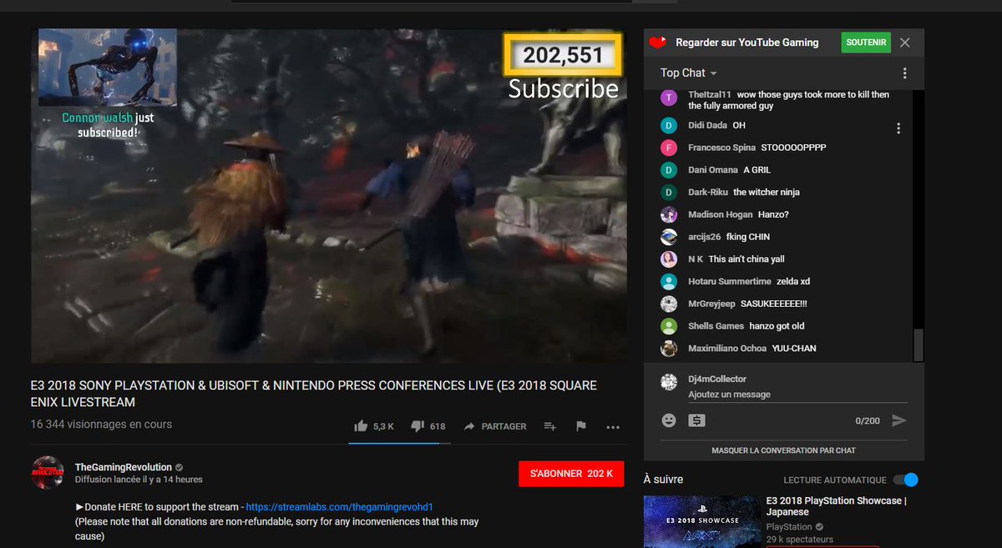The image size is (1002, 548).
Task: Click the green Soutenir button
Action: [866, 43]
